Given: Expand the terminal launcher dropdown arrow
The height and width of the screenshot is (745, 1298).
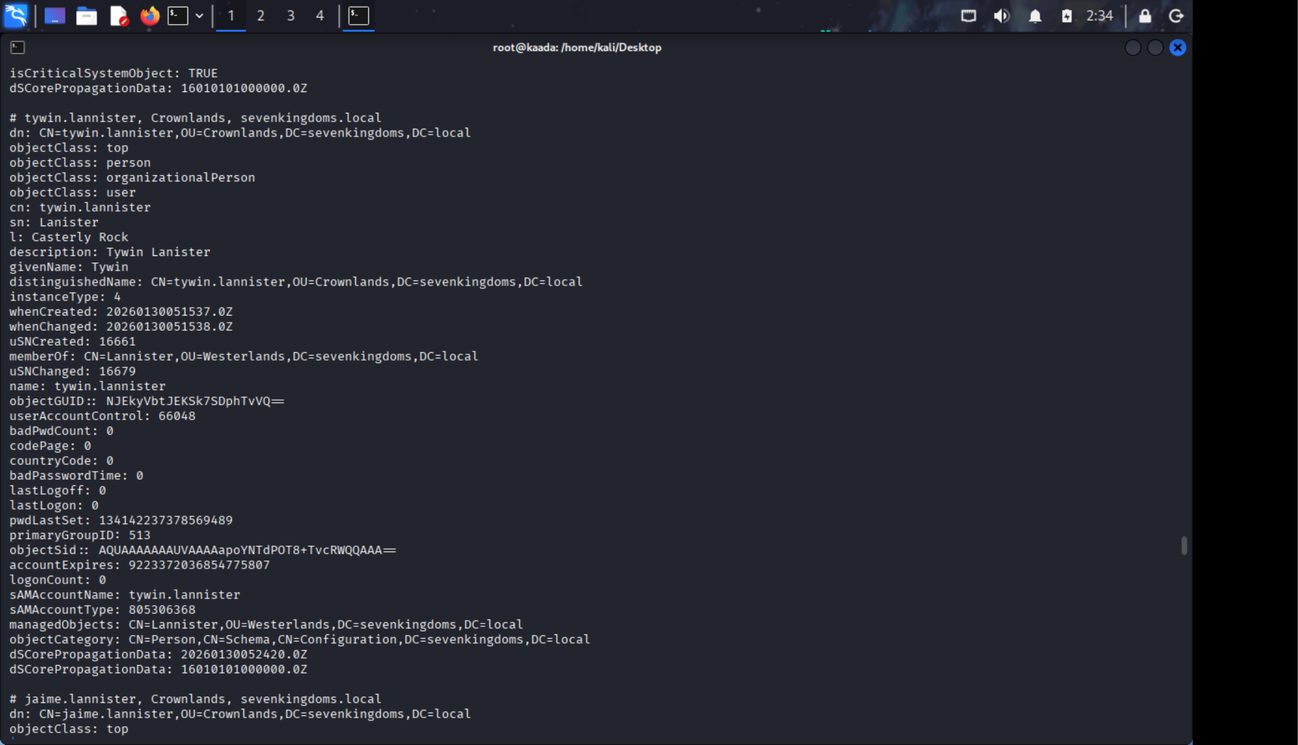Looking at the screenshot, I should (200, 15).
